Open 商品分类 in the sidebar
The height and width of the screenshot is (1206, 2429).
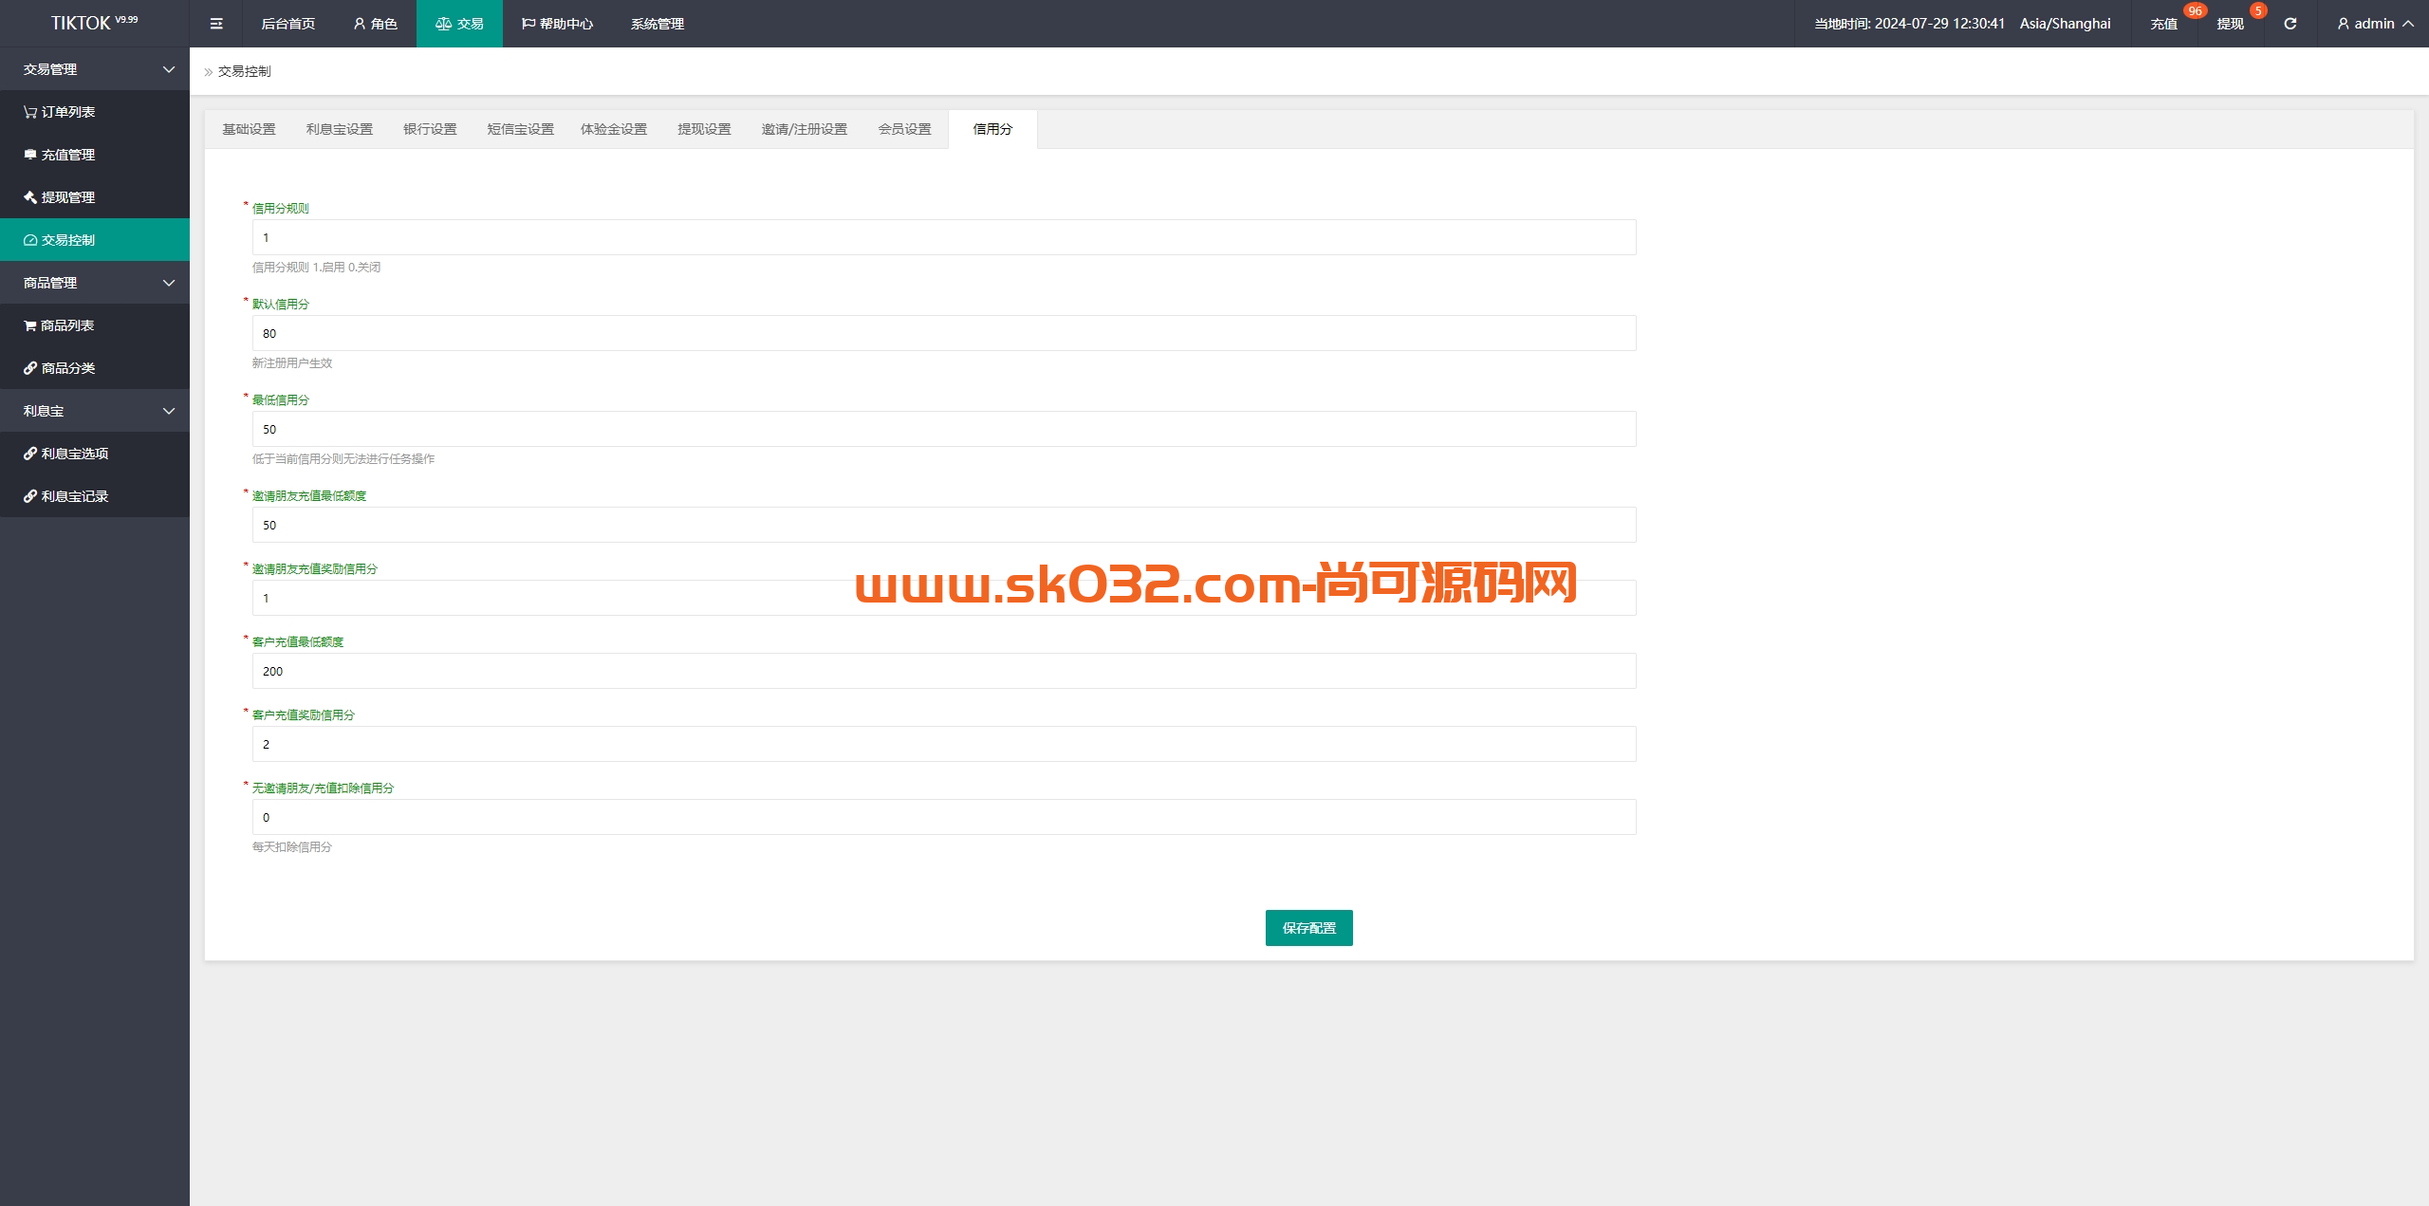tap(95, 368)
